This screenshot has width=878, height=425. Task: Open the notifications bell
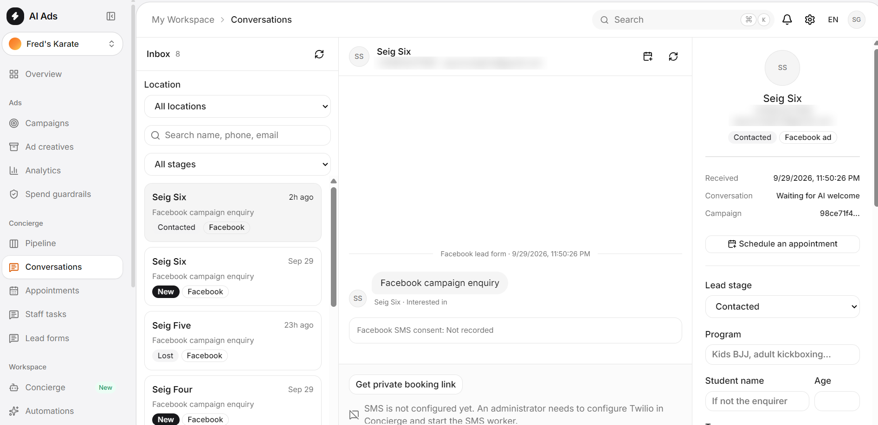click(787, 19)
